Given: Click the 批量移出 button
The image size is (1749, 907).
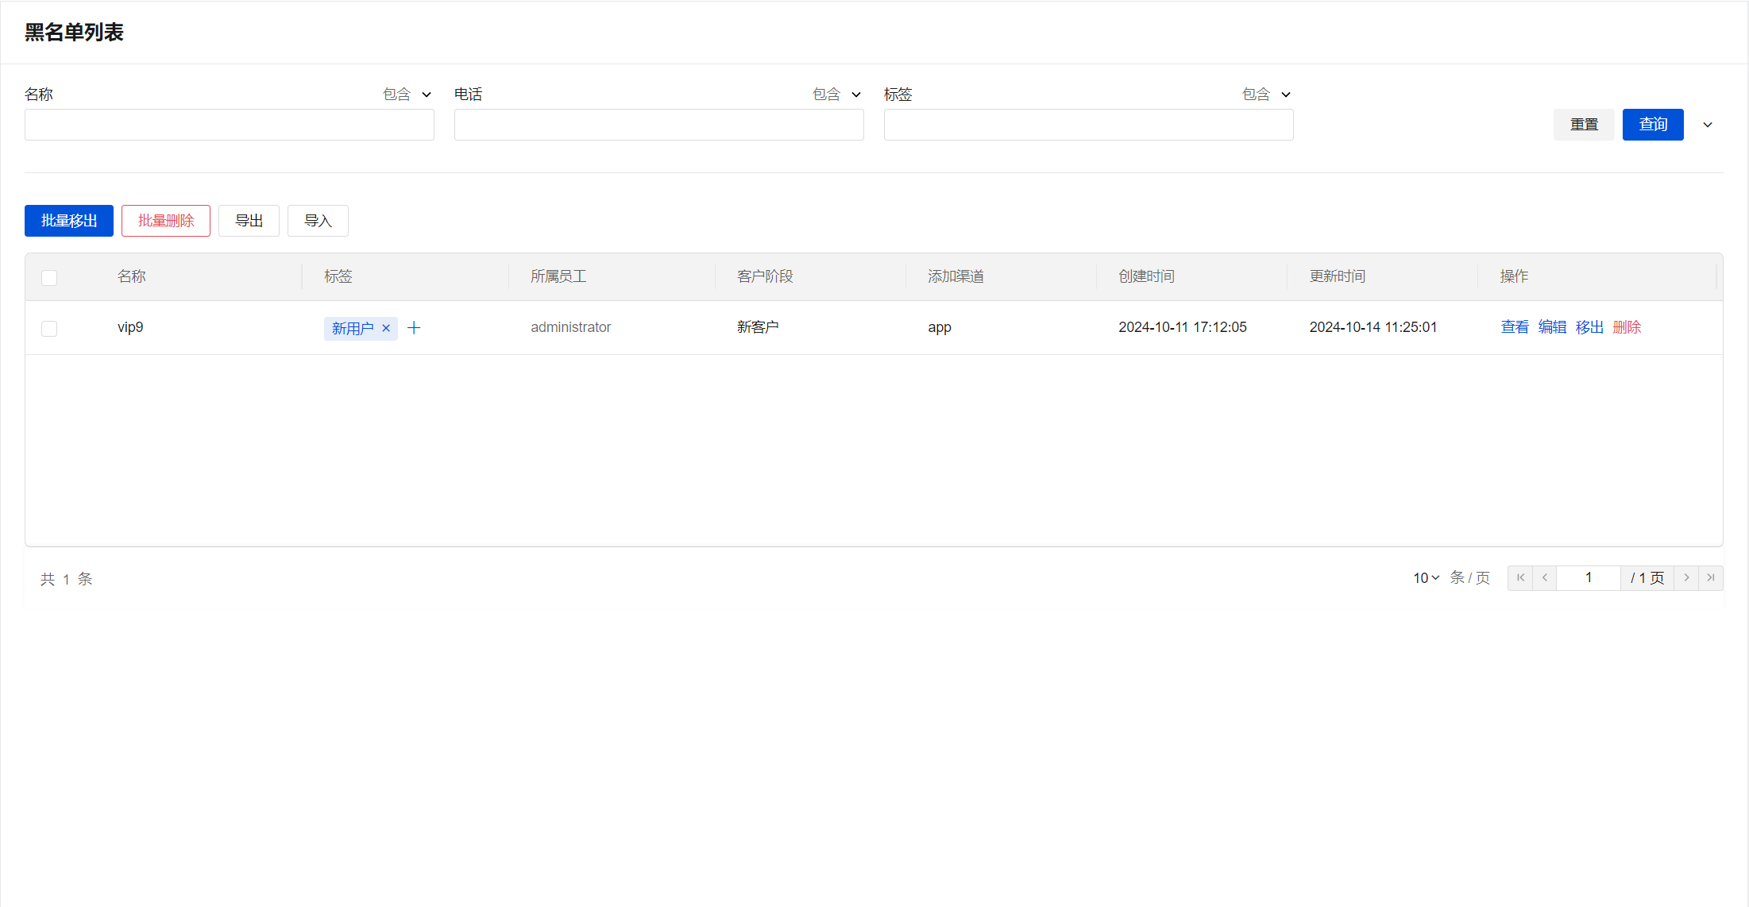Looking at the screenshot, I should click(x=69, y=221).
